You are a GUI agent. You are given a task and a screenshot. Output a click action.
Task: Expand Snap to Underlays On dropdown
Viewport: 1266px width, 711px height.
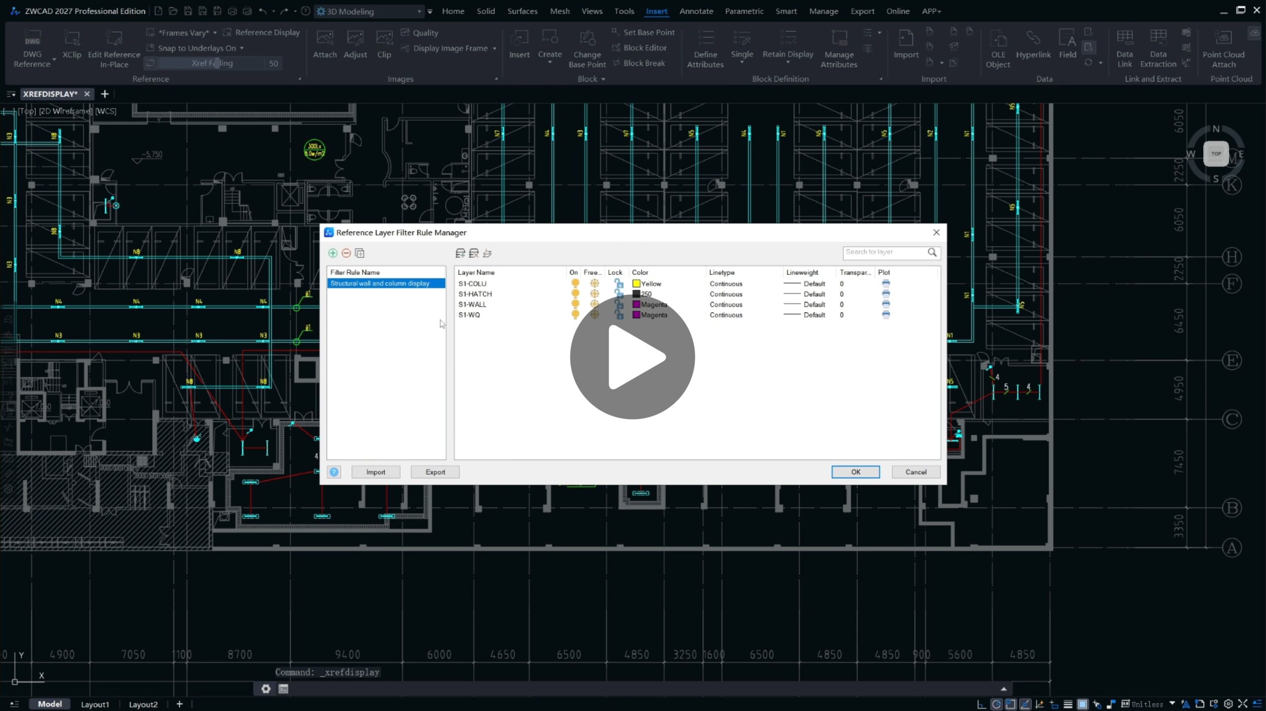tap(242, 48)
